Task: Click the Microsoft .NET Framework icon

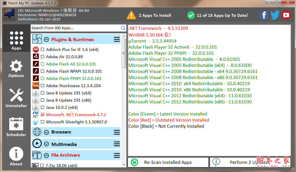Action: pos(35,115)
